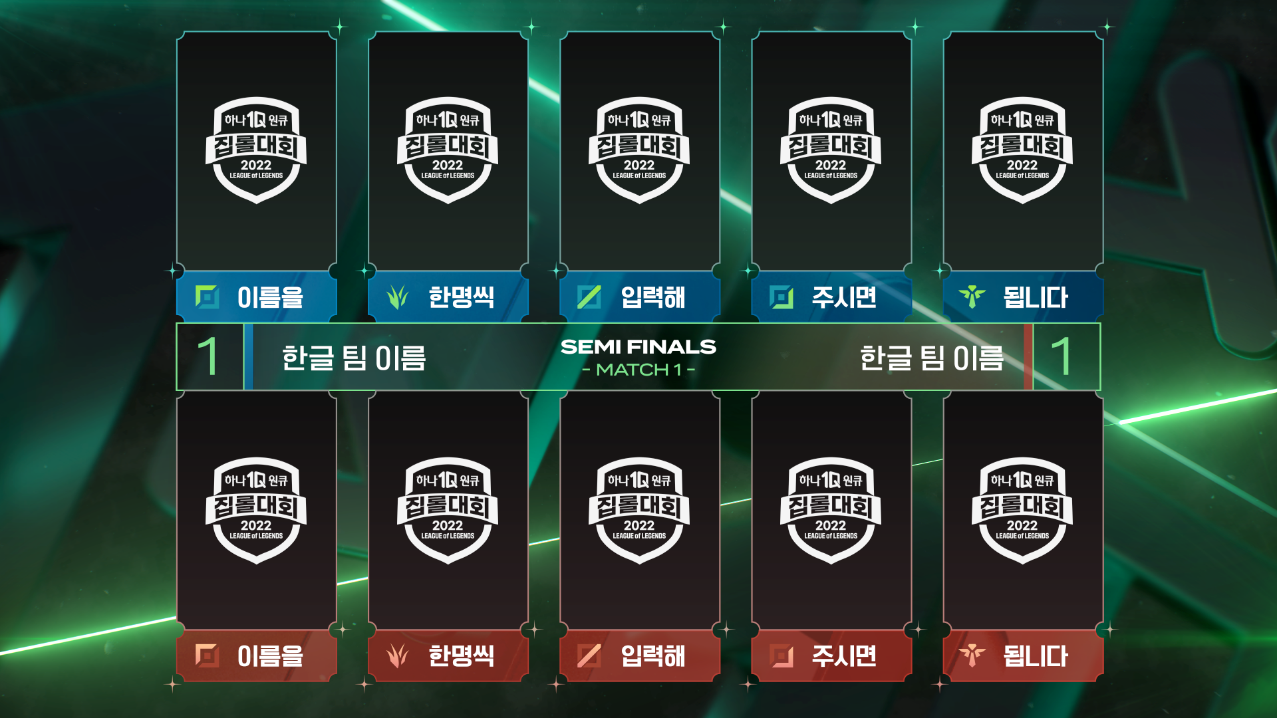
Task: Click the red team mid lane icon
Action: 589,656
